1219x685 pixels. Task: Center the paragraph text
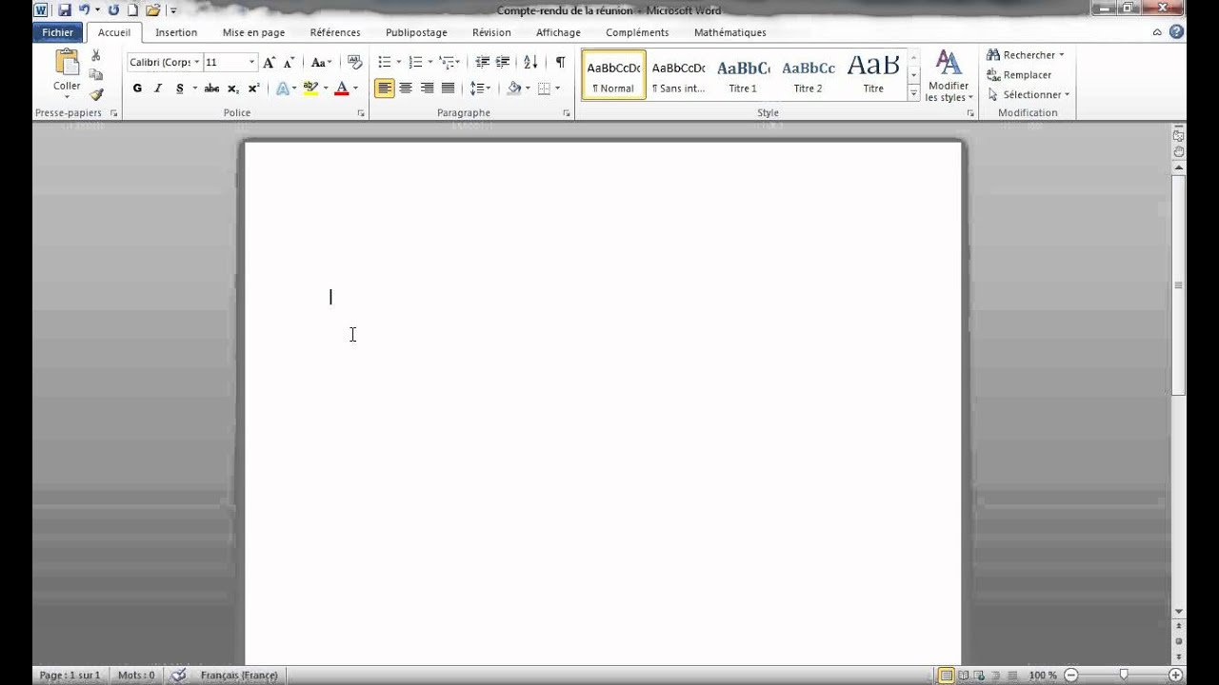click(406, 88)
